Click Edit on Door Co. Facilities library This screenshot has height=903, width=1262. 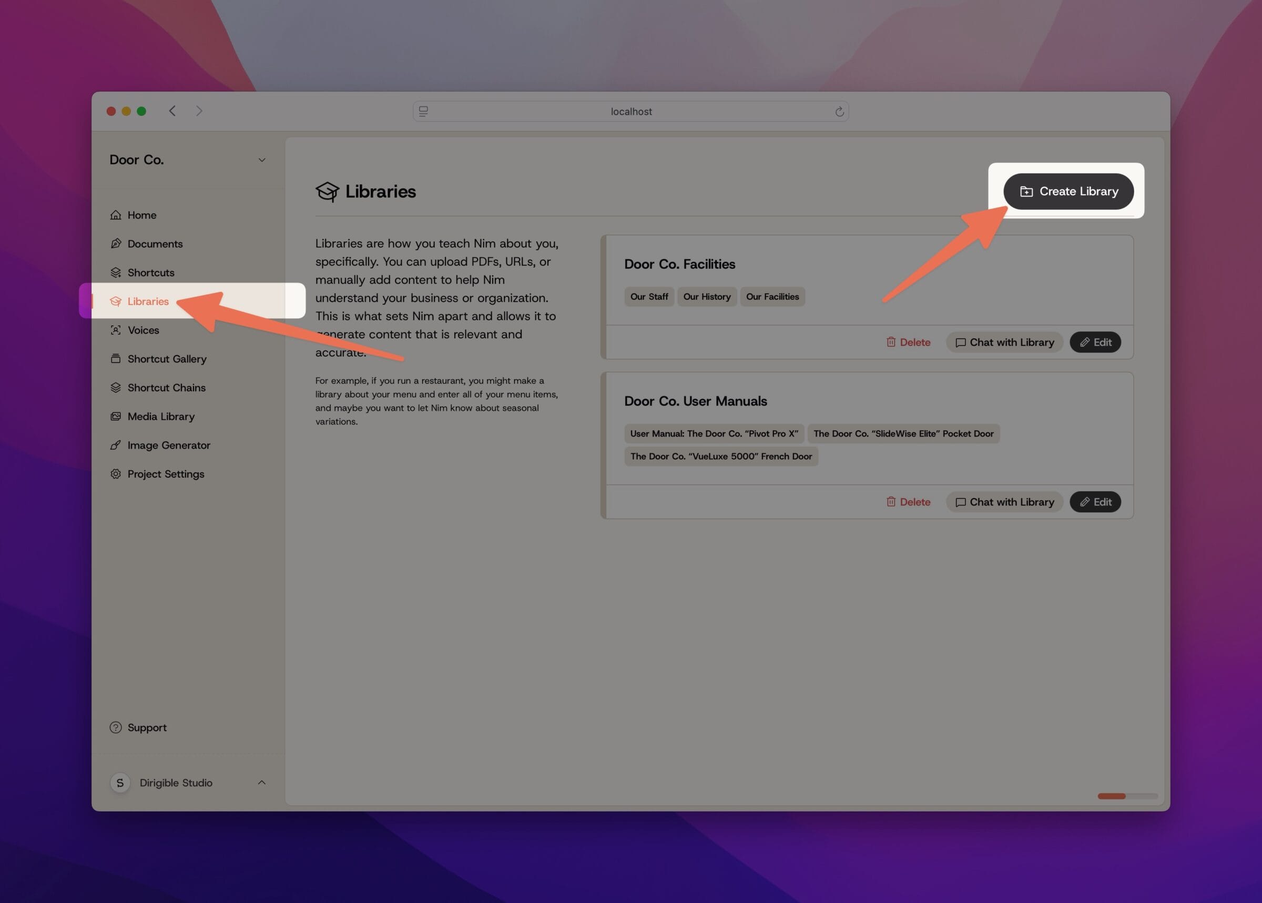tap(1095, 342)
